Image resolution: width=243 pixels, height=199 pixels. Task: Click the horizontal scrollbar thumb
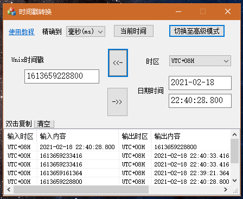[81, 189]
